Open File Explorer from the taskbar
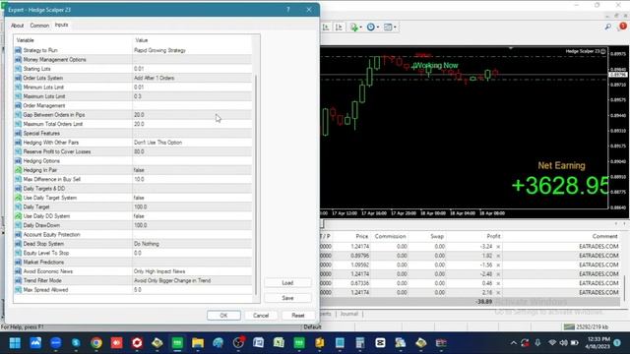 tap(198, 343)
